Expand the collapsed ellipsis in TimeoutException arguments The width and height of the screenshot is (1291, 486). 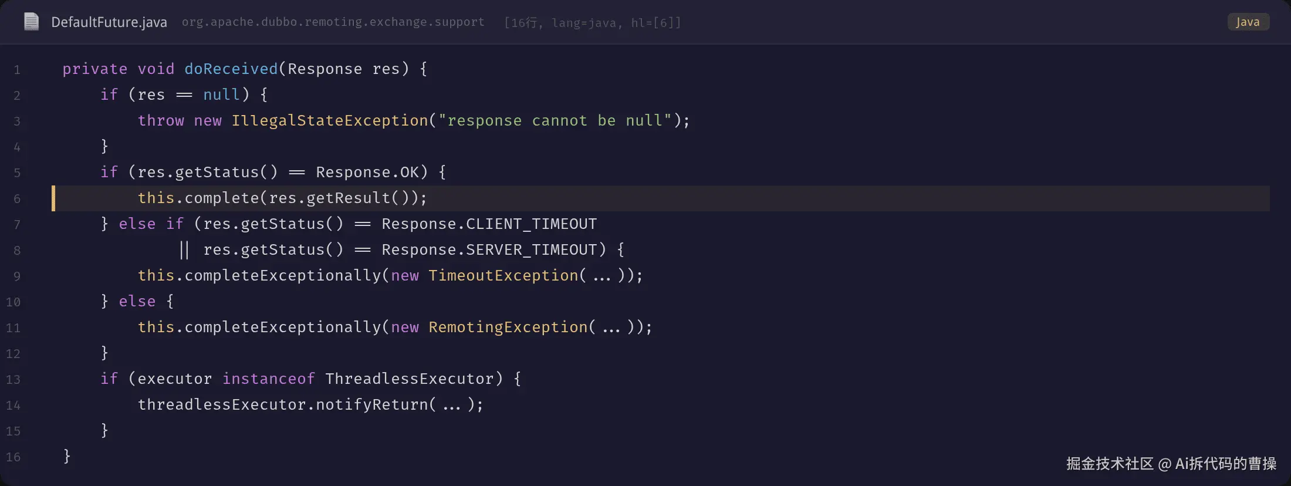click(601, 276)
